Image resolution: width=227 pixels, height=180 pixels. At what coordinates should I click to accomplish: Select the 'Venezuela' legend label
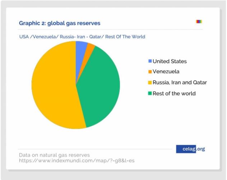(x=166, y=72)
